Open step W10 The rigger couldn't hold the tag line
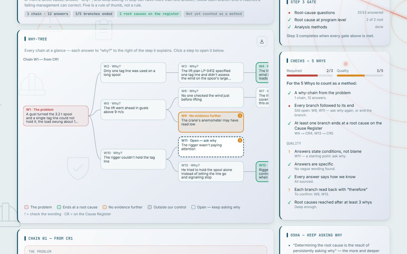The height and width of the screenshot is (254, 407). 133,159
